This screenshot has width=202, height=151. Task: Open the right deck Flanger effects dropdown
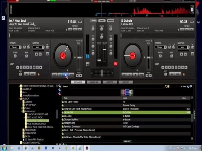tap(161, 47)
